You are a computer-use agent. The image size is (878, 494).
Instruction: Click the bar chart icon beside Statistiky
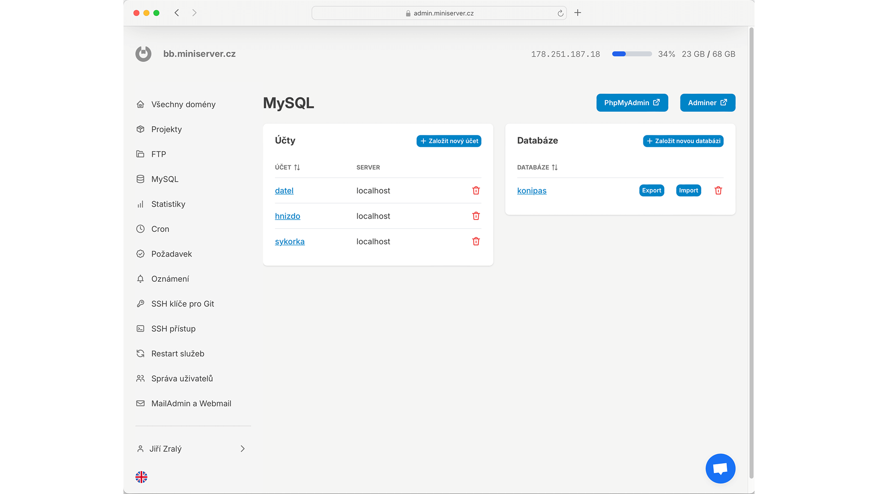tap(140, 204)
